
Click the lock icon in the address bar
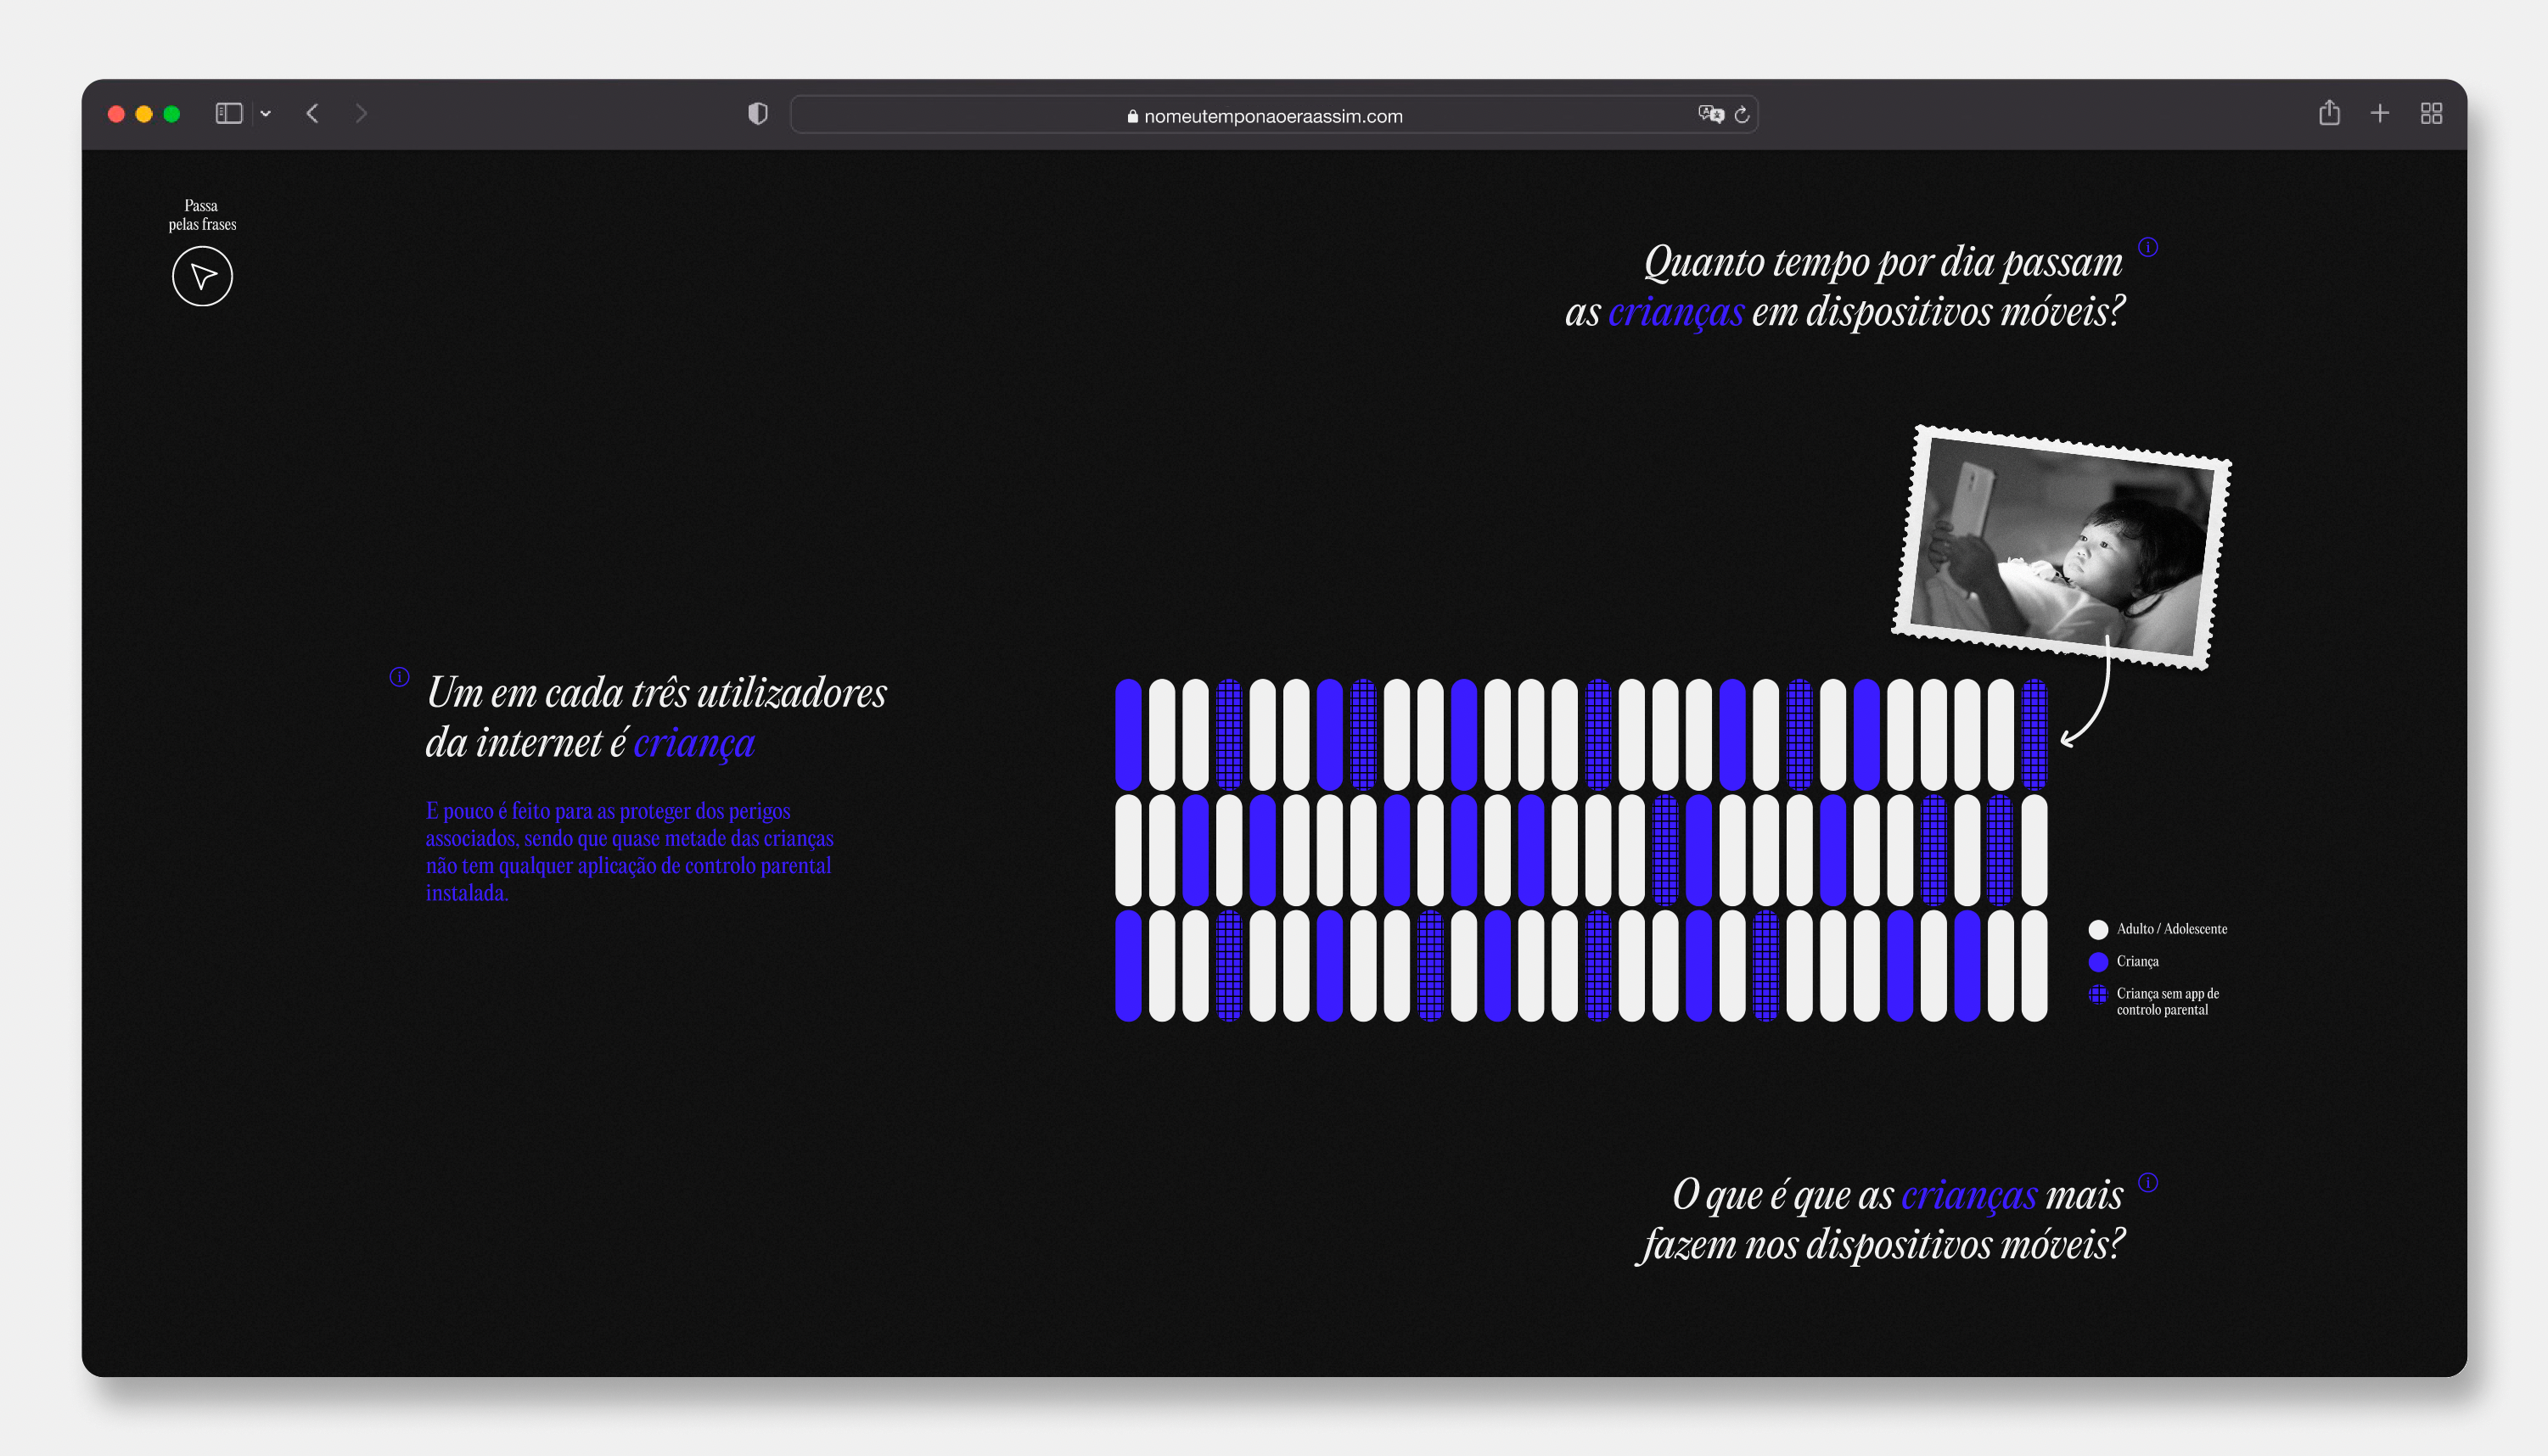tap(1132, 116)
